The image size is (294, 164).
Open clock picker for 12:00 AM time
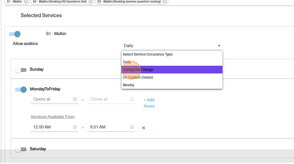pyautogui.click(x=75, y=127)
